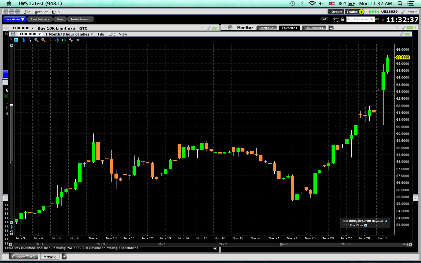Click the order entry panel help question mark
Image resolution: width=421 pixels, height=263 pixels.
tap(202, 28)
